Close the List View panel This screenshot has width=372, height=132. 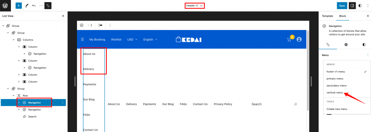pyautogui.click(x=63, y=16)
